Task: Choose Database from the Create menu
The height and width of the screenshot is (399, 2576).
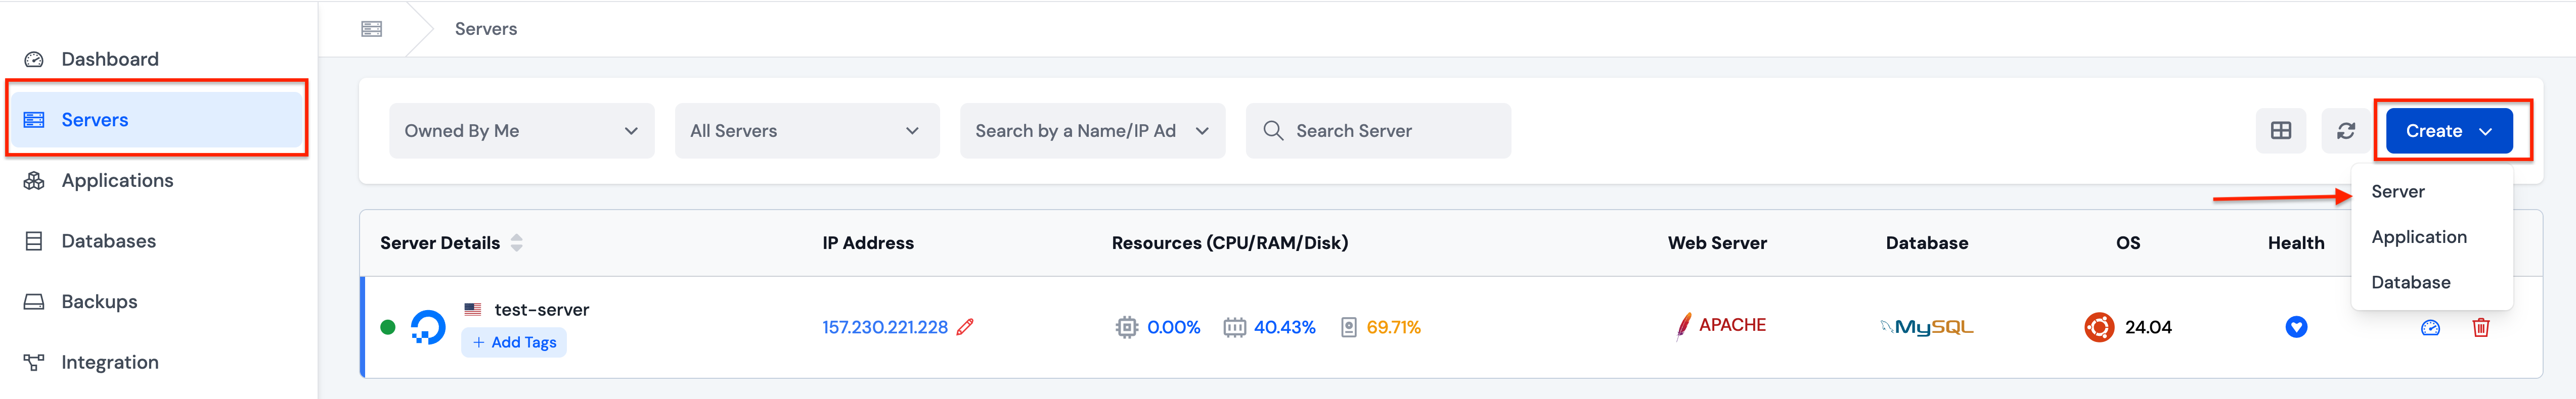Action: 2410,283
